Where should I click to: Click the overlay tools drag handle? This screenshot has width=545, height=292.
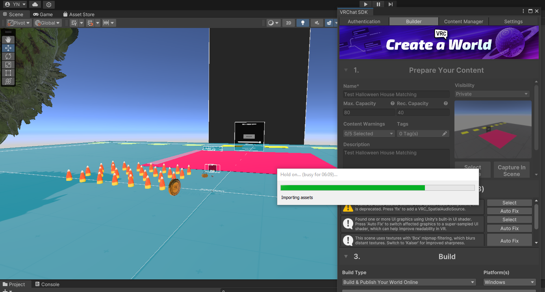click(8, 32)
